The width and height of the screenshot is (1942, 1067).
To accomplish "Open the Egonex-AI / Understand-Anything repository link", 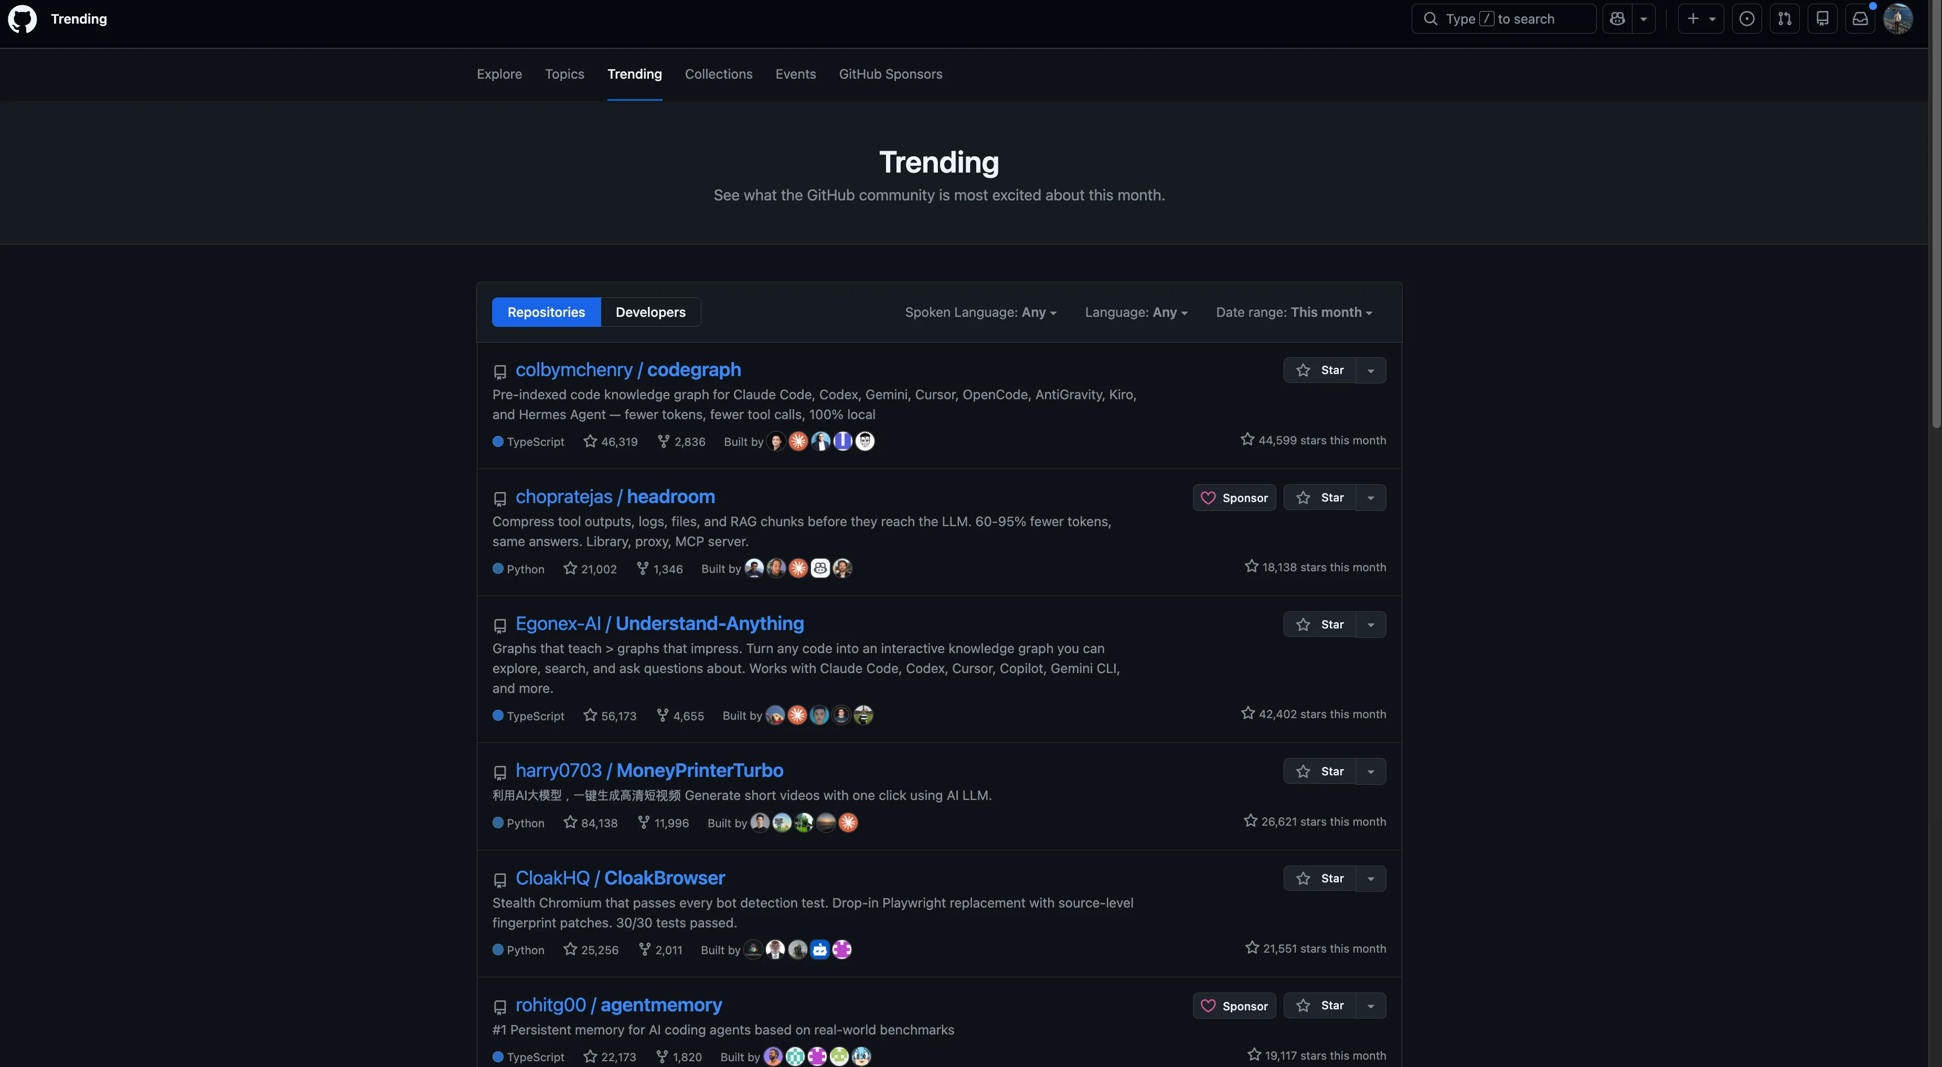I will coord(659,624).
